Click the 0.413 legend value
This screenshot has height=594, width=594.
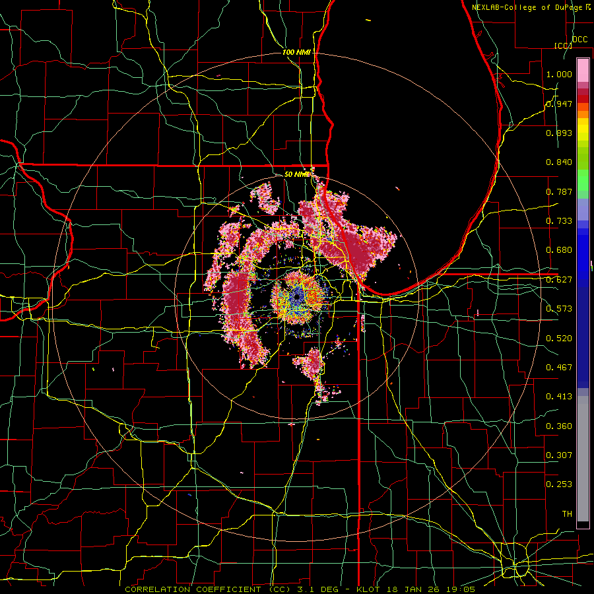point(559,396)
